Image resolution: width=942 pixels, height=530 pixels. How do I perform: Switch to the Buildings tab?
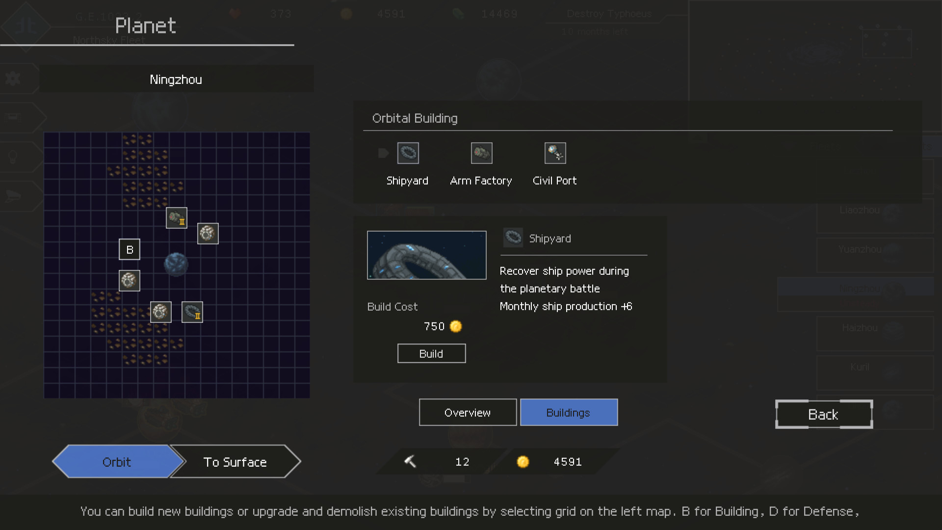click(569, 412)
